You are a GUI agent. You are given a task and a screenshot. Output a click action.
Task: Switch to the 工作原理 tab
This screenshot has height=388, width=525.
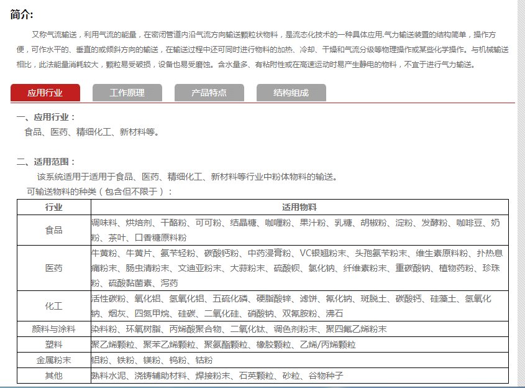[127, 93]
